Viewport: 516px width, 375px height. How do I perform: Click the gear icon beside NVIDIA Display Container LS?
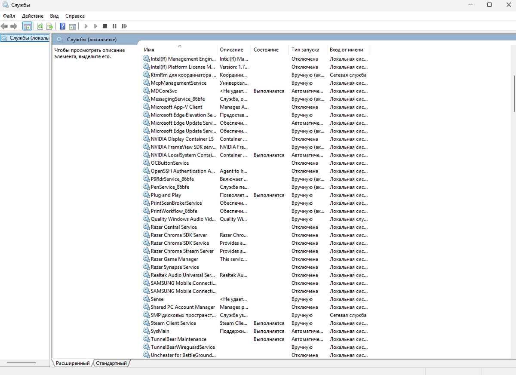[147, 139]
